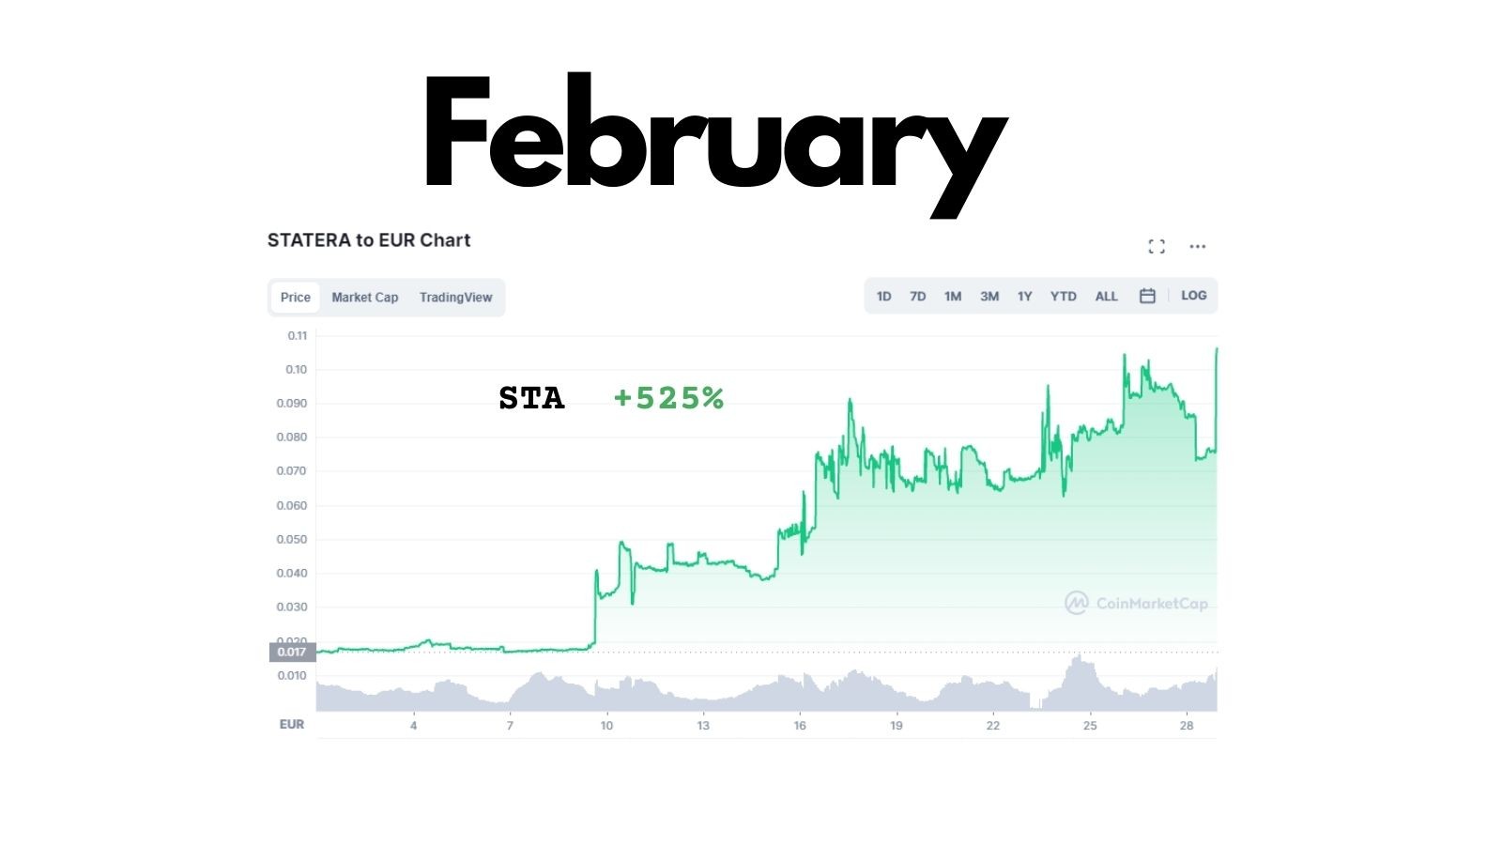Click the CoinMarketCap watermark logo
The height and width of the screenshot is (845, 1502).
coord(1136,603)
